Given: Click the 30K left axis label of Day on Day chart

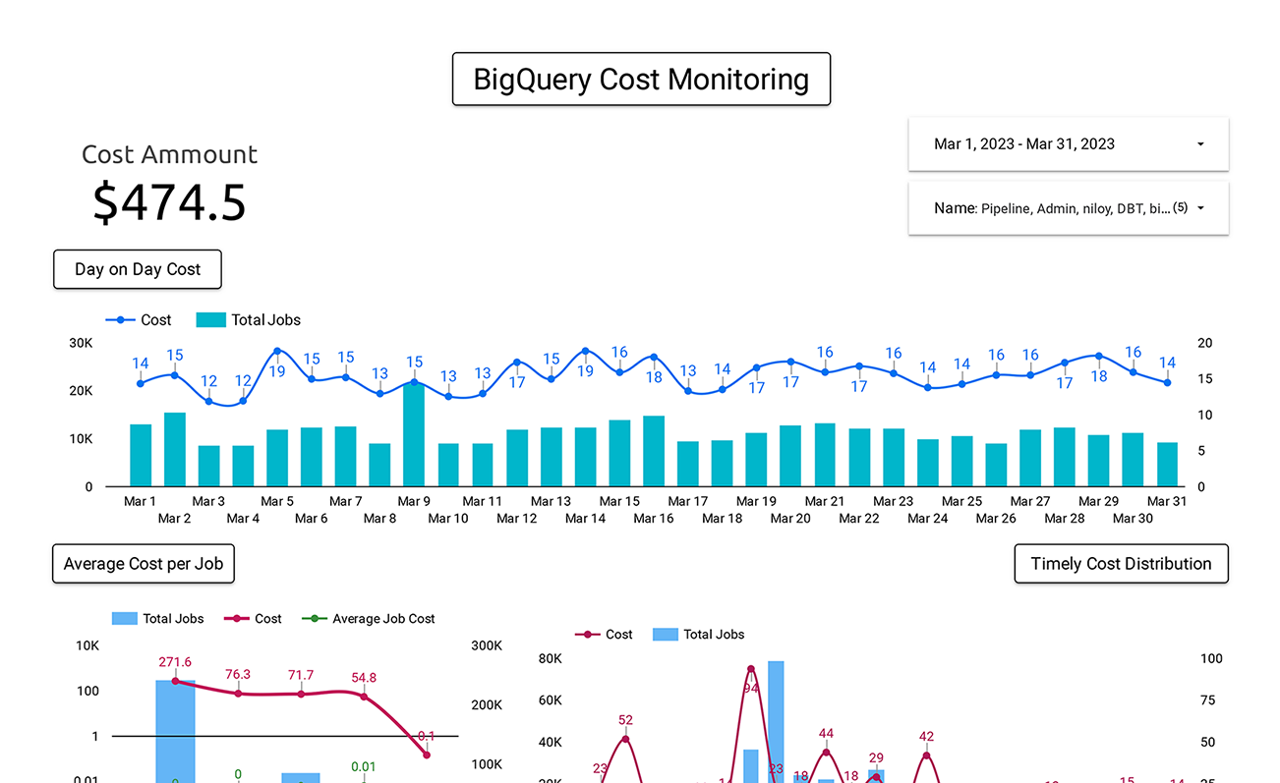Looking at the screenshot, I should [x=81, y=343].
